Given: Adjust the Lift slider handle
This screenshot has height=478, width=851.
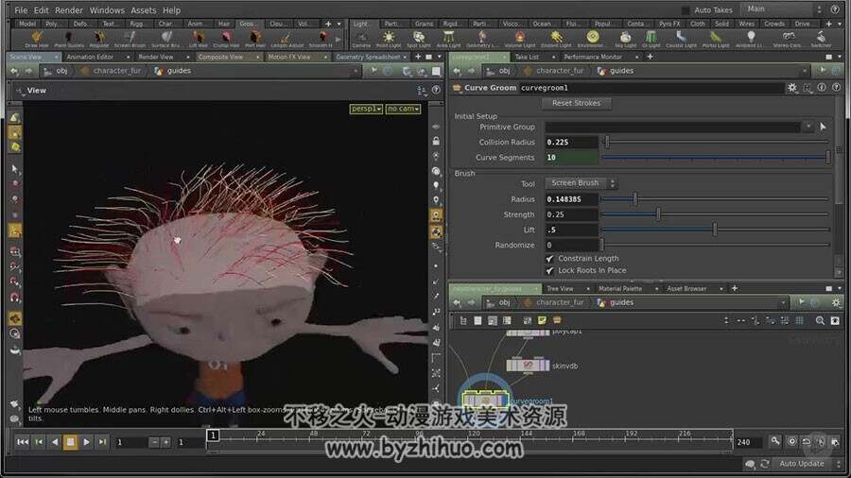Looking at the screenshot, I should click(715, 230).
